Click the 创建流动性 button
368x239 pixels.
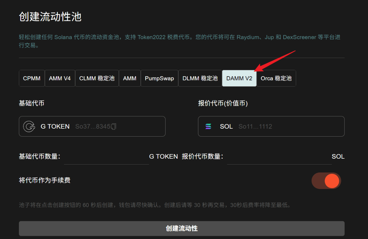pyautogui.click(x=182, y=228)
